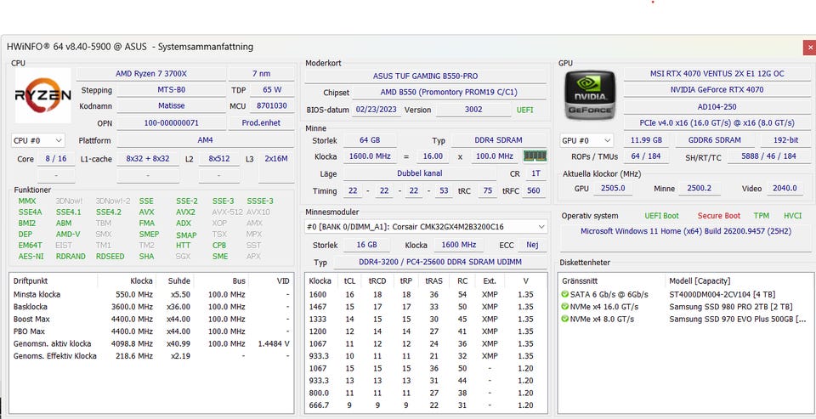The width and height of the screenshot is (816, 419).
Task: Click the Matisse codename field
Action: 171,105
